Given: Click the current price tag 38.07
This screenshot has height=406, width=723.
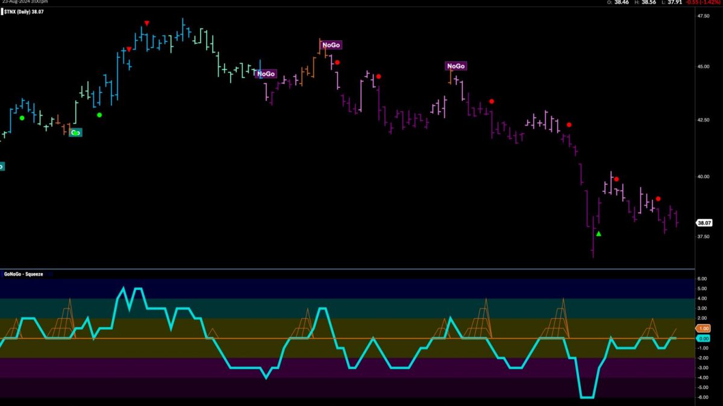Looking at the screenshot, I should pos(704,223).
